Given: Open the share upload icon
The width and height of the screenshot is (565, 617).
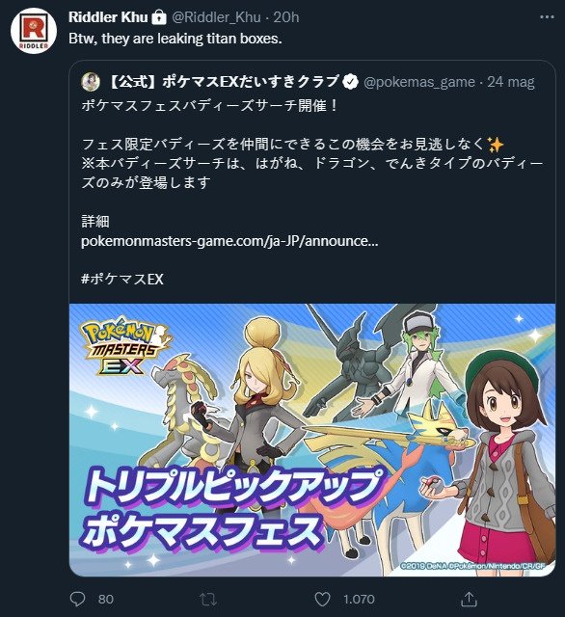Looking at the screenshot, I should (469, 599).
